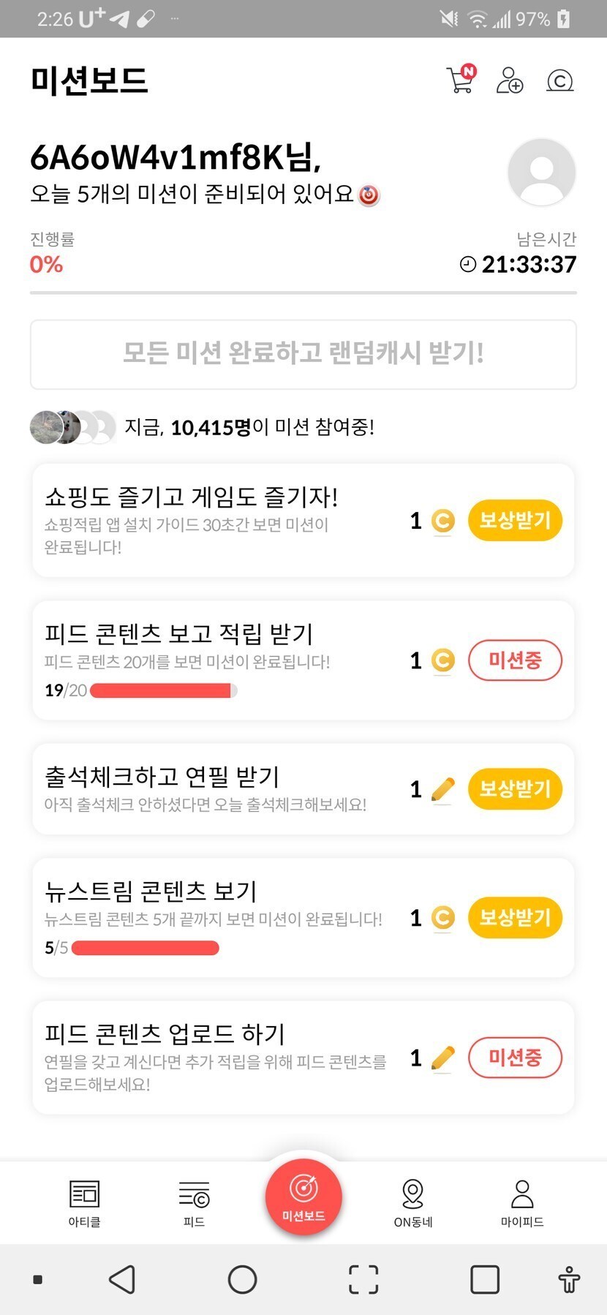
Task: Open the ON동네 tab
Action: pos(413,1203)
